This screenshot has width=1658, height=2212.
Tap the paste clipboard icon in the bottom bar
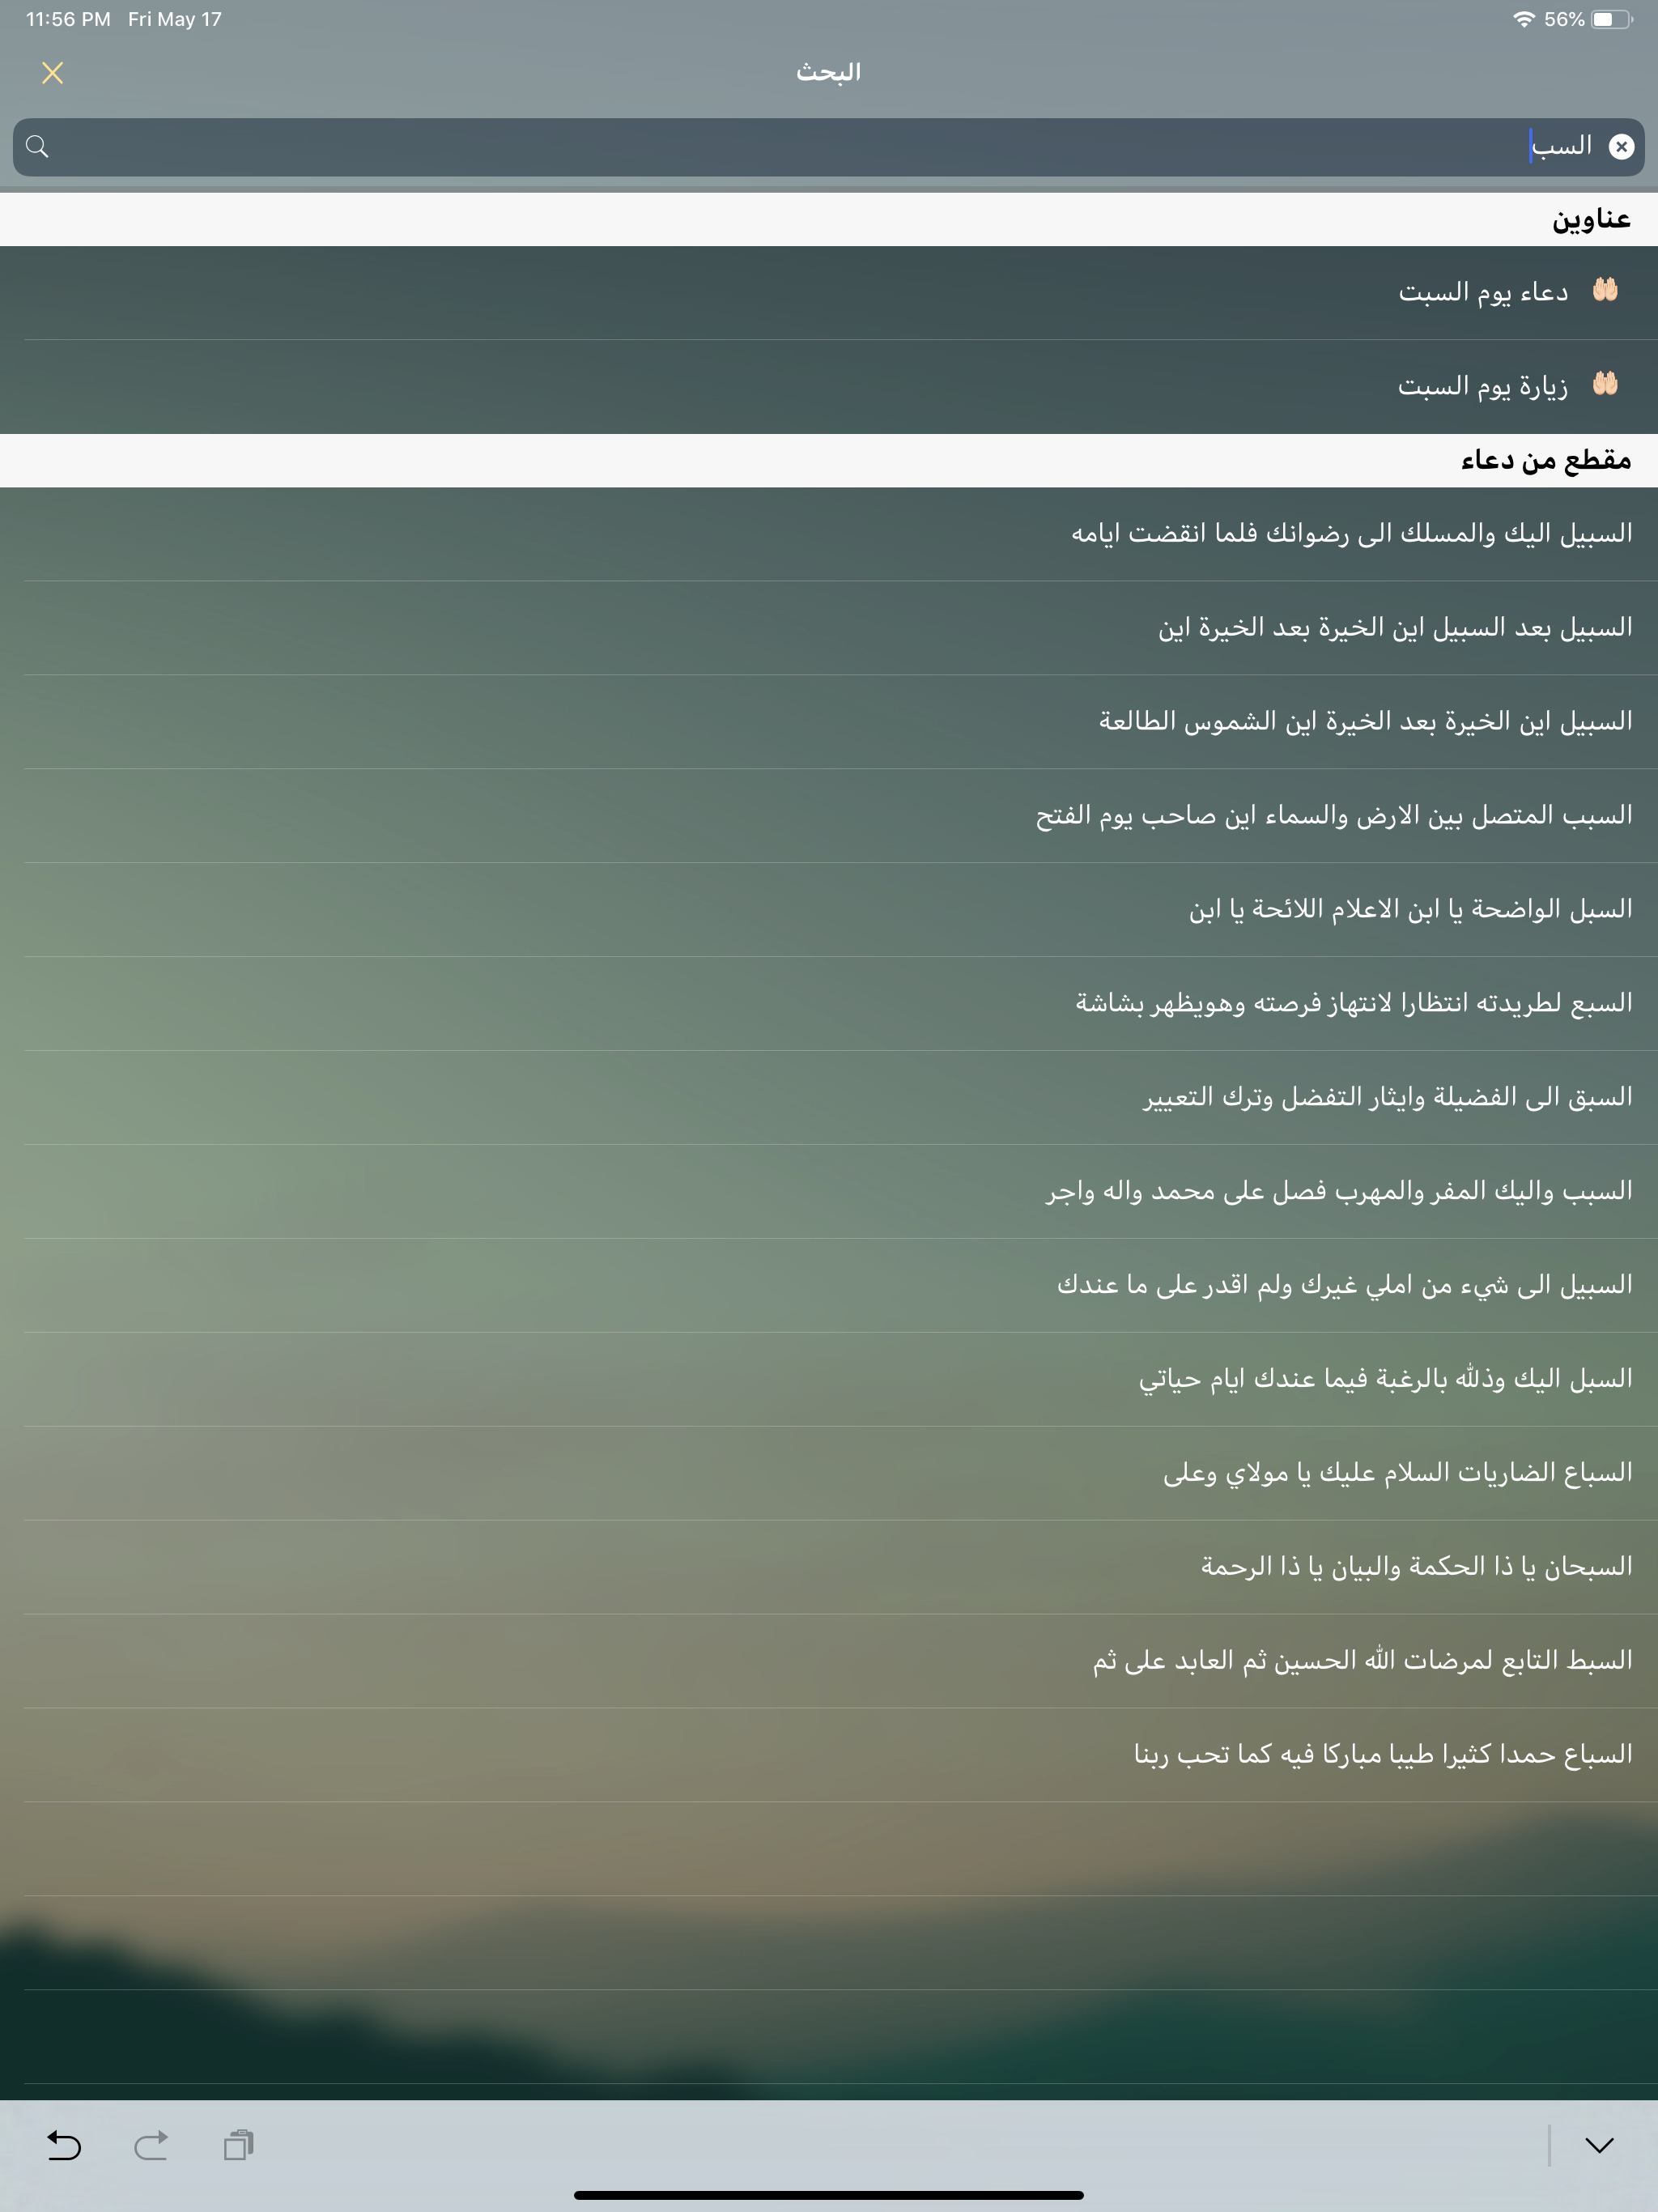pyautogui.click(x=239, y=2145)
